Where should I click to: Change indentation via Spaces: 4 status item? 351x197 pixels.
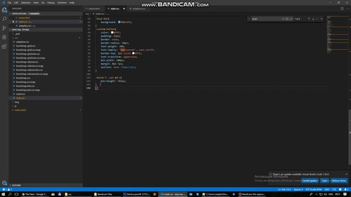point(298,189)
